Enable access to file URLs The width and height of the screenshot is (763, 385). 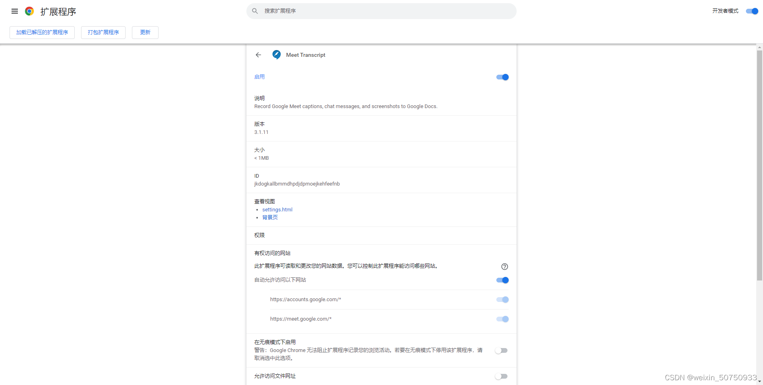coord(502,376)
